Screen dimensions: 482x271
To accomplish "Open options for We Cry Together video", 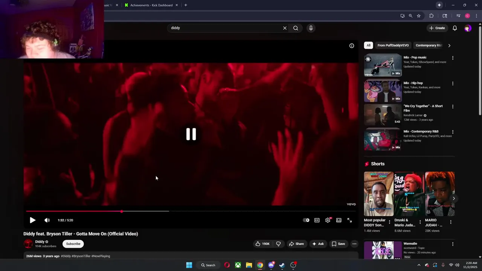I will click(453, 107).
